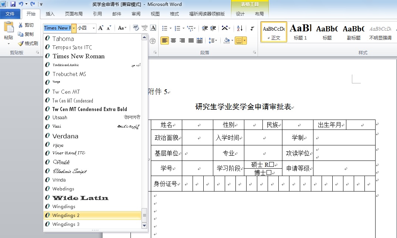Expand the Paste options arrow
The width and height of the screenshot is (397, 238).
(9, 44)
